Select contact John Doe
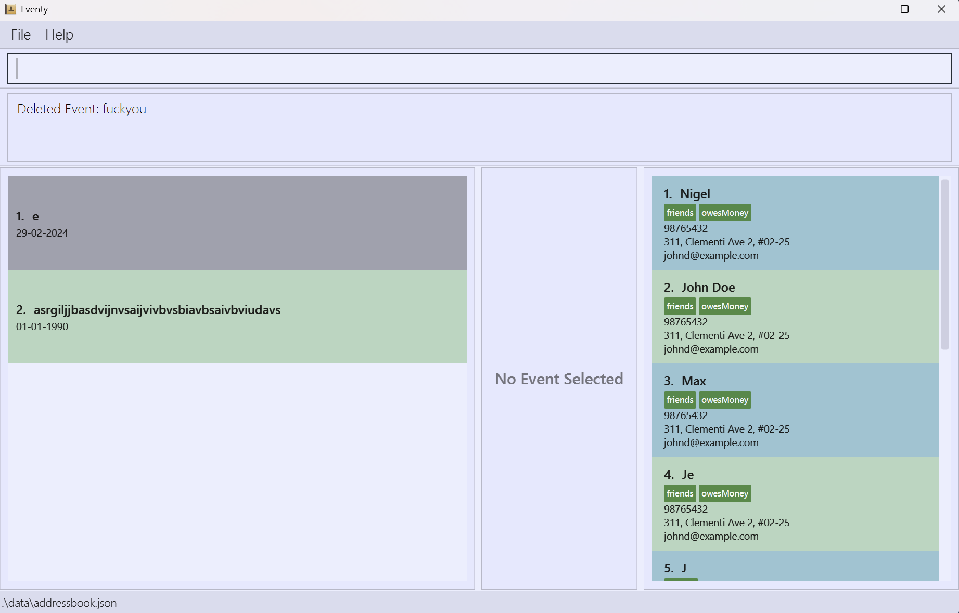The width and height of the screenshot is (959, 613). [x=795, y=317]
